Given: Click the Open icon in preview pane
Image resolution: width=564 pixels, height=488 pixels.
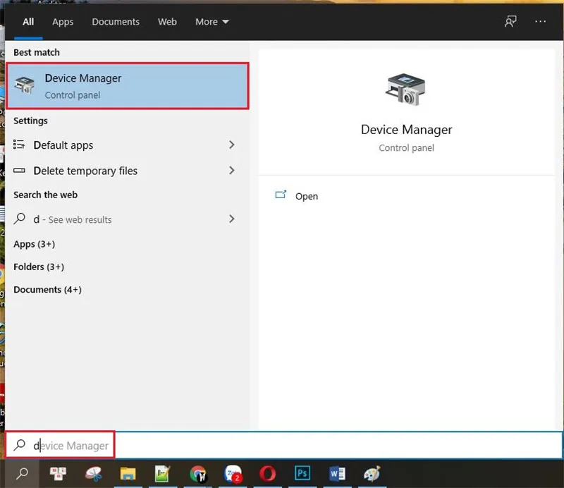Looking at the screenshot, I should coord(281,195).
